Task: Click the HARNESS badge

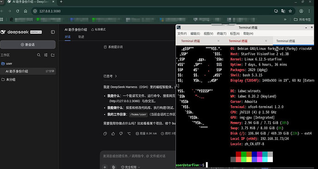Action: pos(36,32)
